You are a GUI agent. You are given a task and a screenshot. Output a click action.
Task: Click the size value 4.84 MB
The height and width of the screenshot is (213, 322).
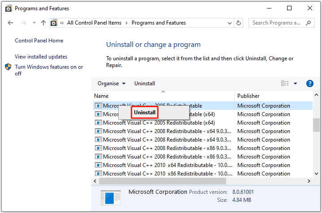click(x=242, y=200)
